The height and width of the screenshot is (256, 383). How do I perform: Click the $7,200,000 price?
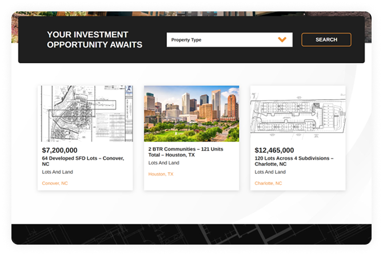59,151
